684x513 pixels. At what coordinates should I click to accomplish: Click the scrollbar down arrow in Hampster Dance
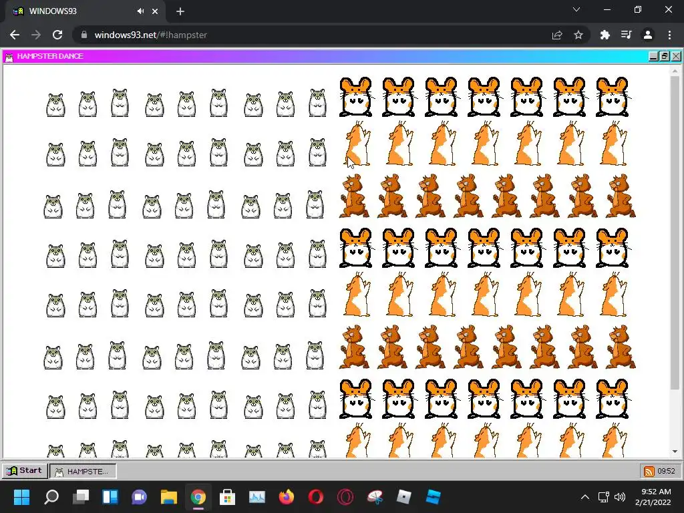tap(675, 452)
